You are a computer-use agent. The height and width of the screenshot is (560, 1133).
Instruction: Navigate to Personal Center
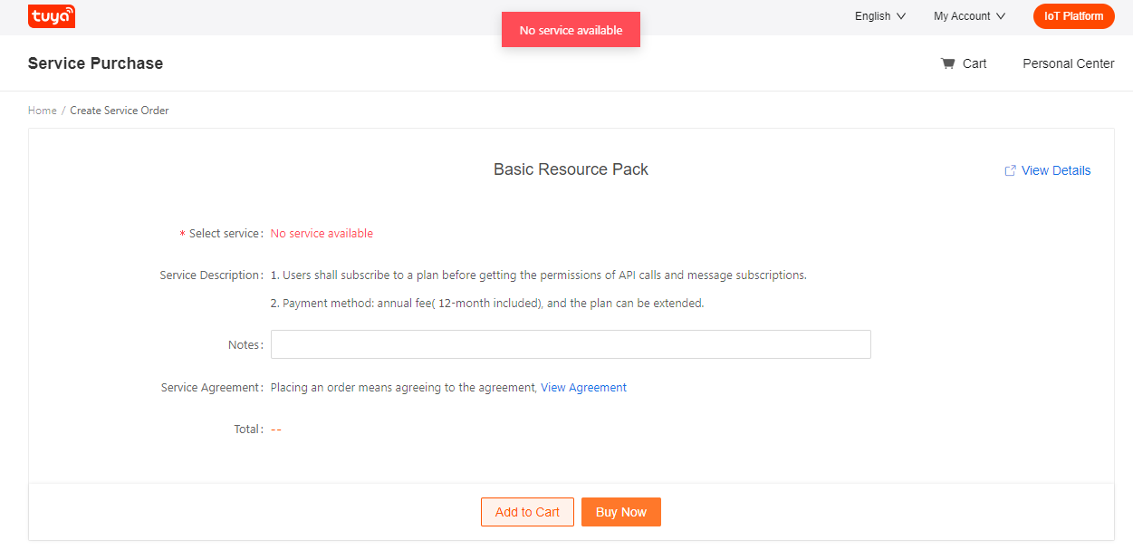tap(1068, 63)
